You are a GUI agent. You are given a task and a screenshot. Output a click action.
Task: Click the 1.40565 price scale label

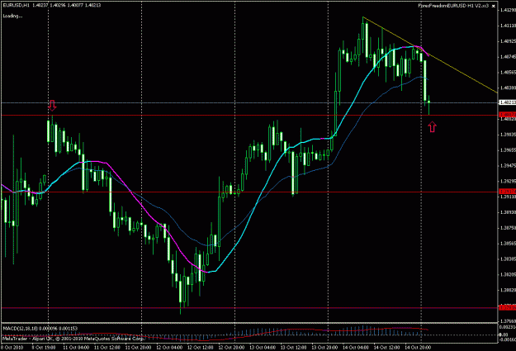508,72
